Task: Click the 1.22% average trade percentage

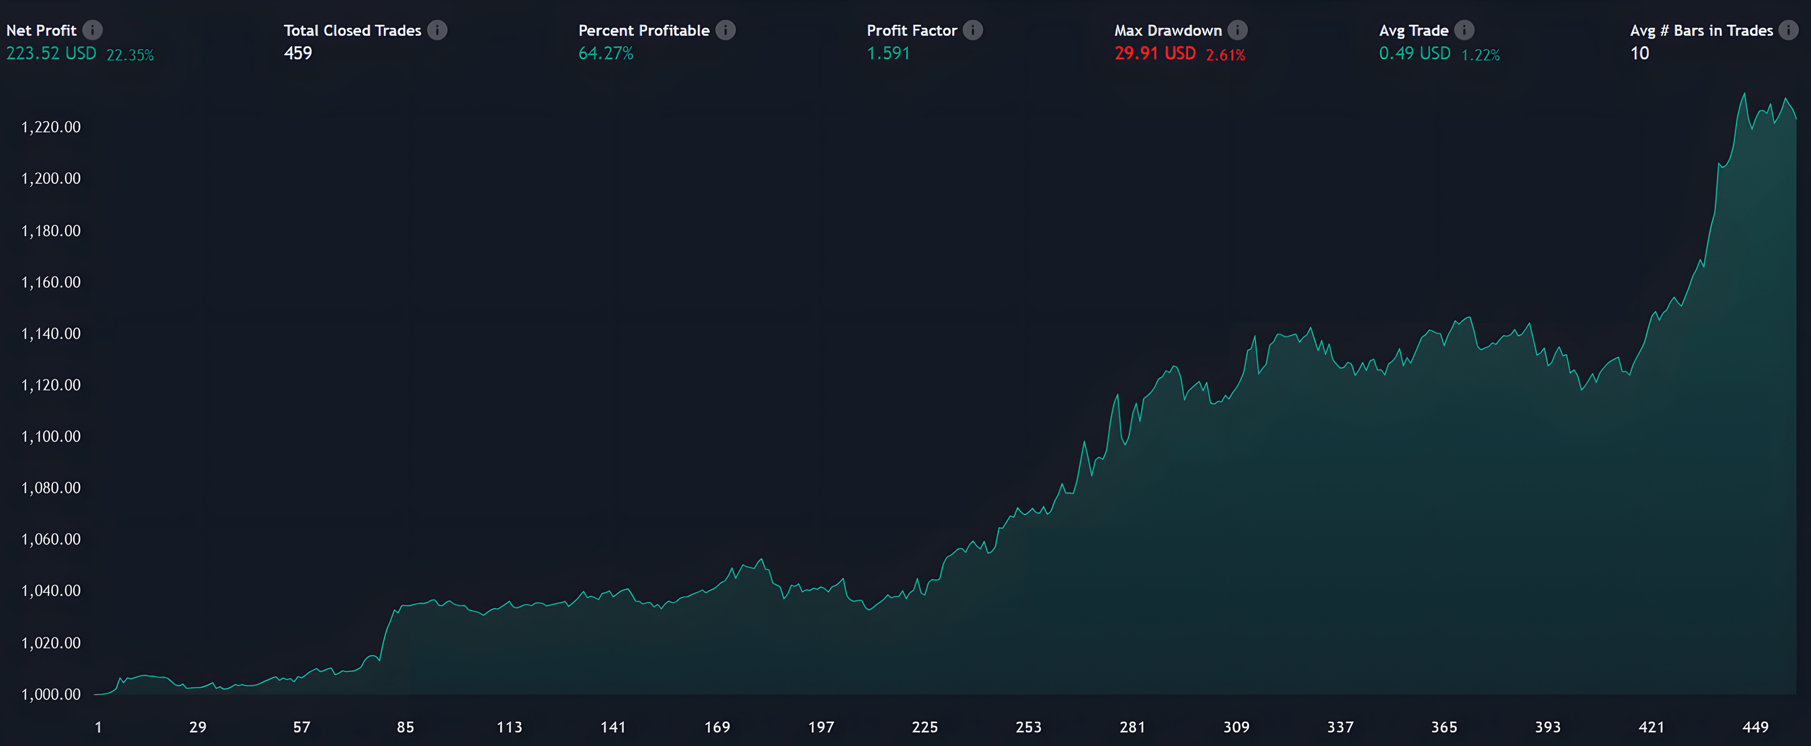Action: point(1481,55)
